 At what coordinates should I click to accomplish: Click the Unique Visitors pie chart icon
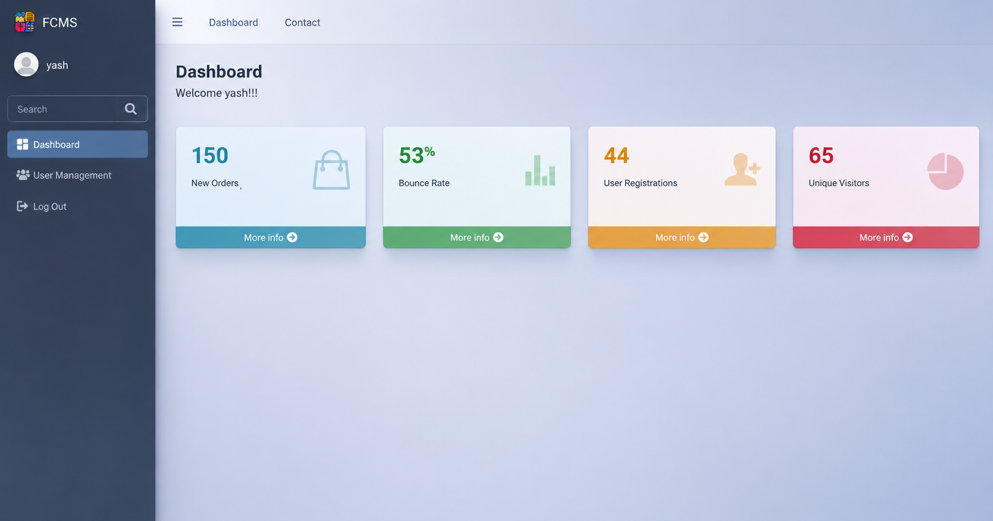pos(945,171)
